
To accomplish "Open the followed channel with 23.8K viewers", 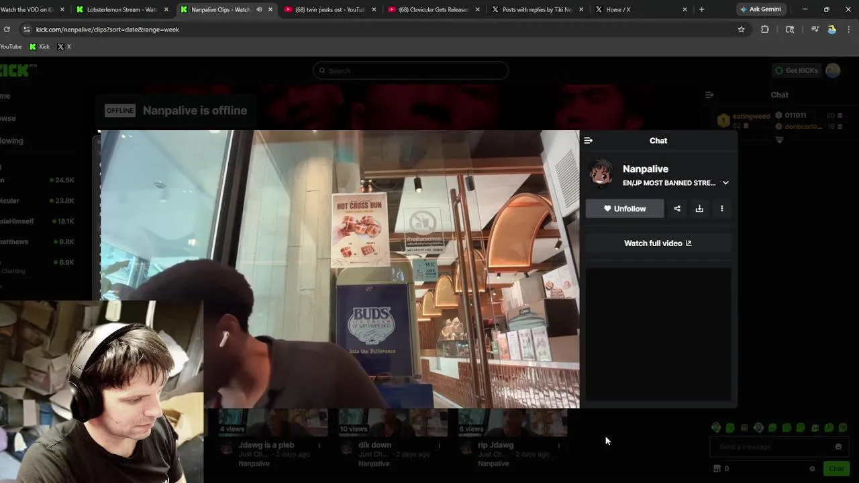I will point(38,201).
